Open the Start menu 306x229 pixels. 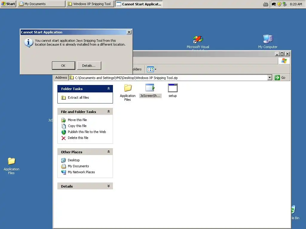[x=8, y=4]
